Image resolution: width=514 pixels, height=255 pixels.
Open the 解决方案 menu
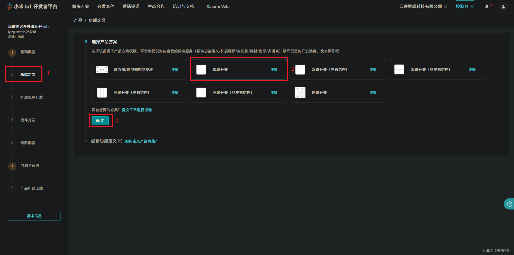click(81, 6)
